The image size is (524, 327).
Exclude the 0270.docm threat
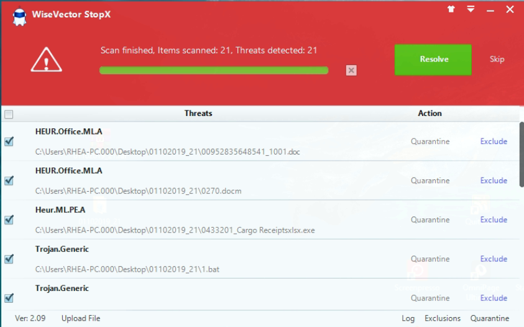494,181
